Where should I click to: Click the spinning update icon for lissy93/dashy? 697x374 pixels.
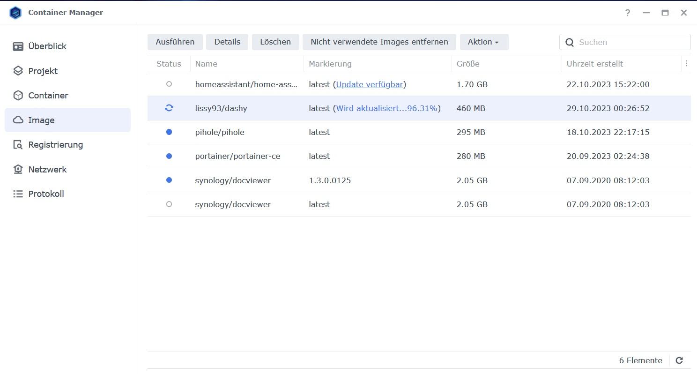(169, 108)
